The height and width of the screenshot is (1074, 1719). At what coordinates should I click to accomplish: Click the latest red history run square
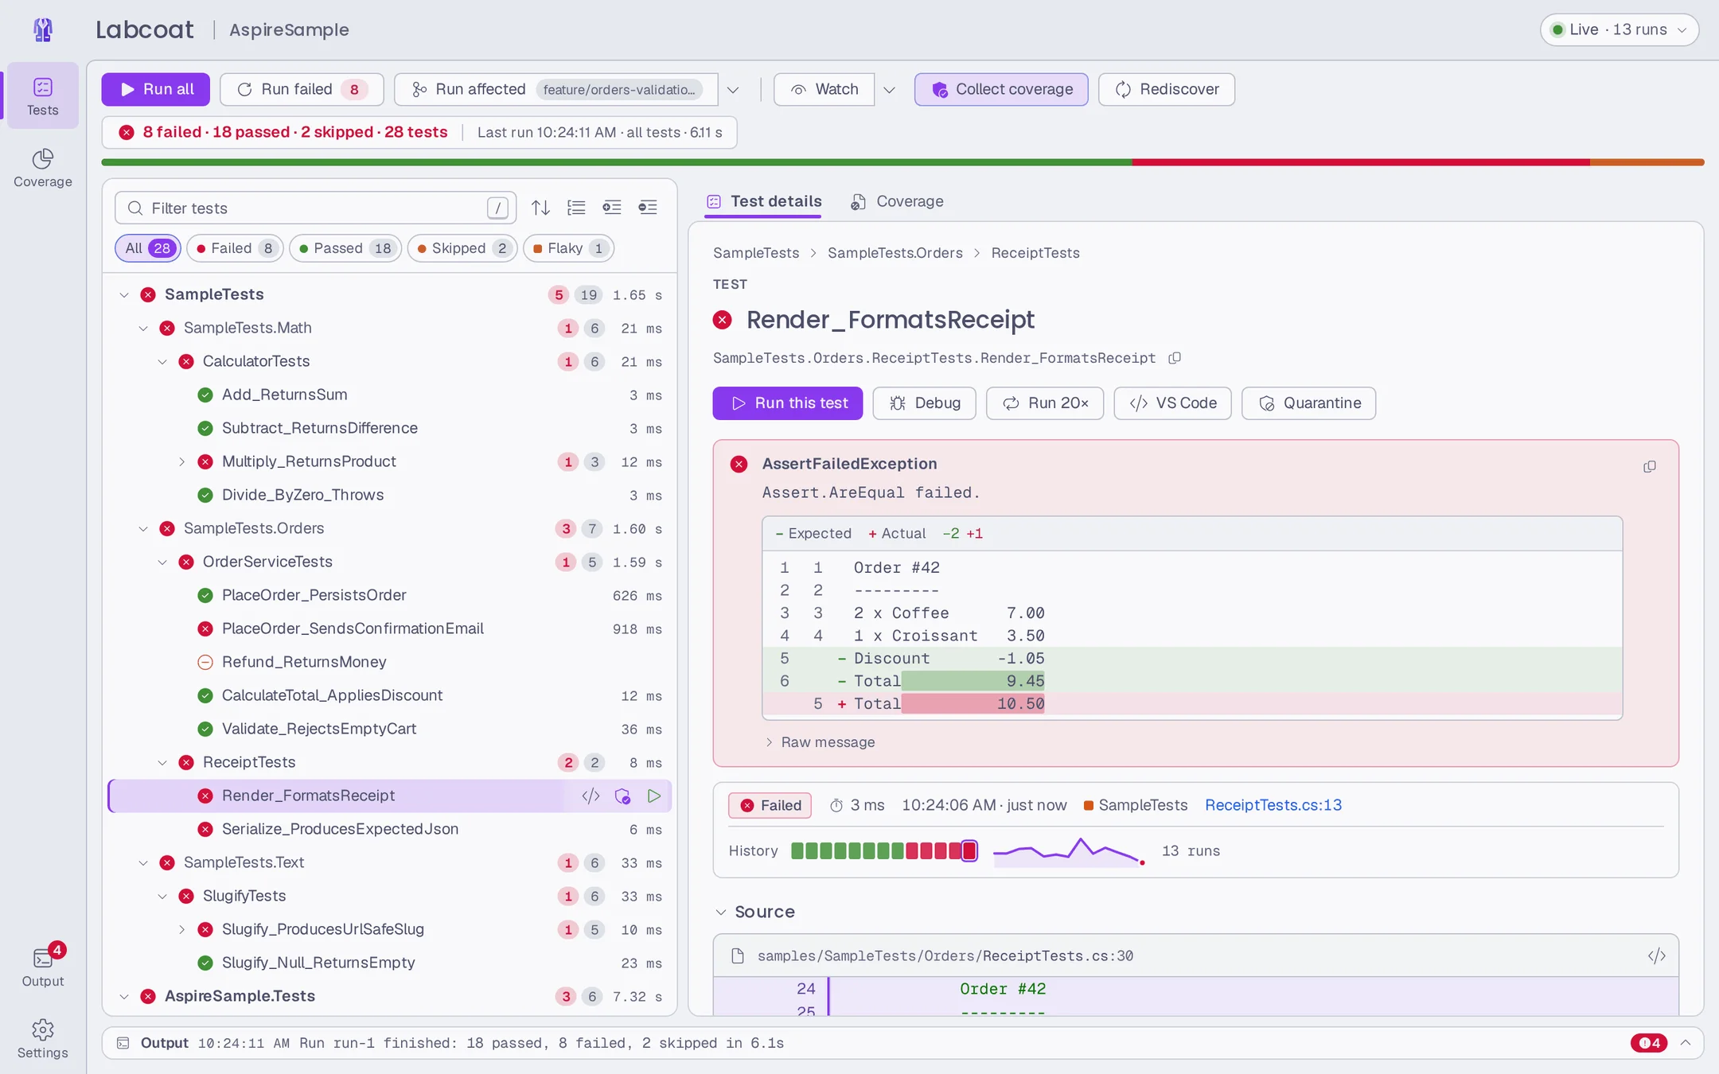(x=969, y=850)
